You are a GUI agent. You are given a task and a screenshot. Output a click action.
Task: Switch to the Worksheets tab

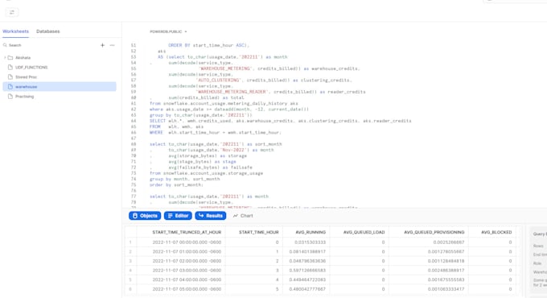pyautogui.click(x=15, y=31)
